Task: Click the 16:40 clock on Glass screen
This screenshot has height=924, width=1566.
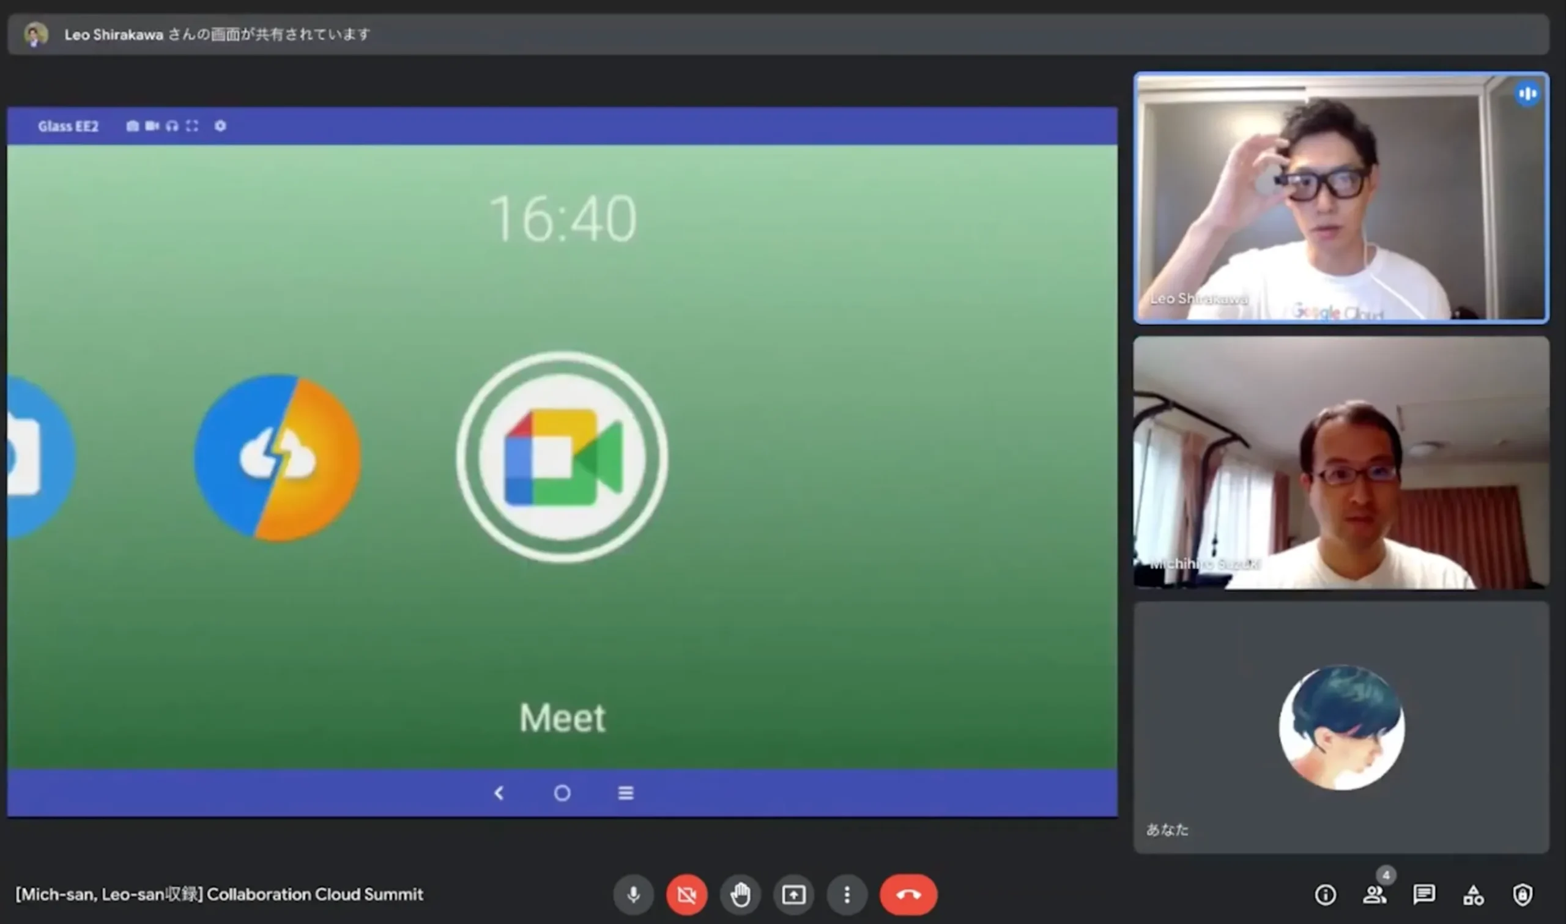Action: [563, 218]
